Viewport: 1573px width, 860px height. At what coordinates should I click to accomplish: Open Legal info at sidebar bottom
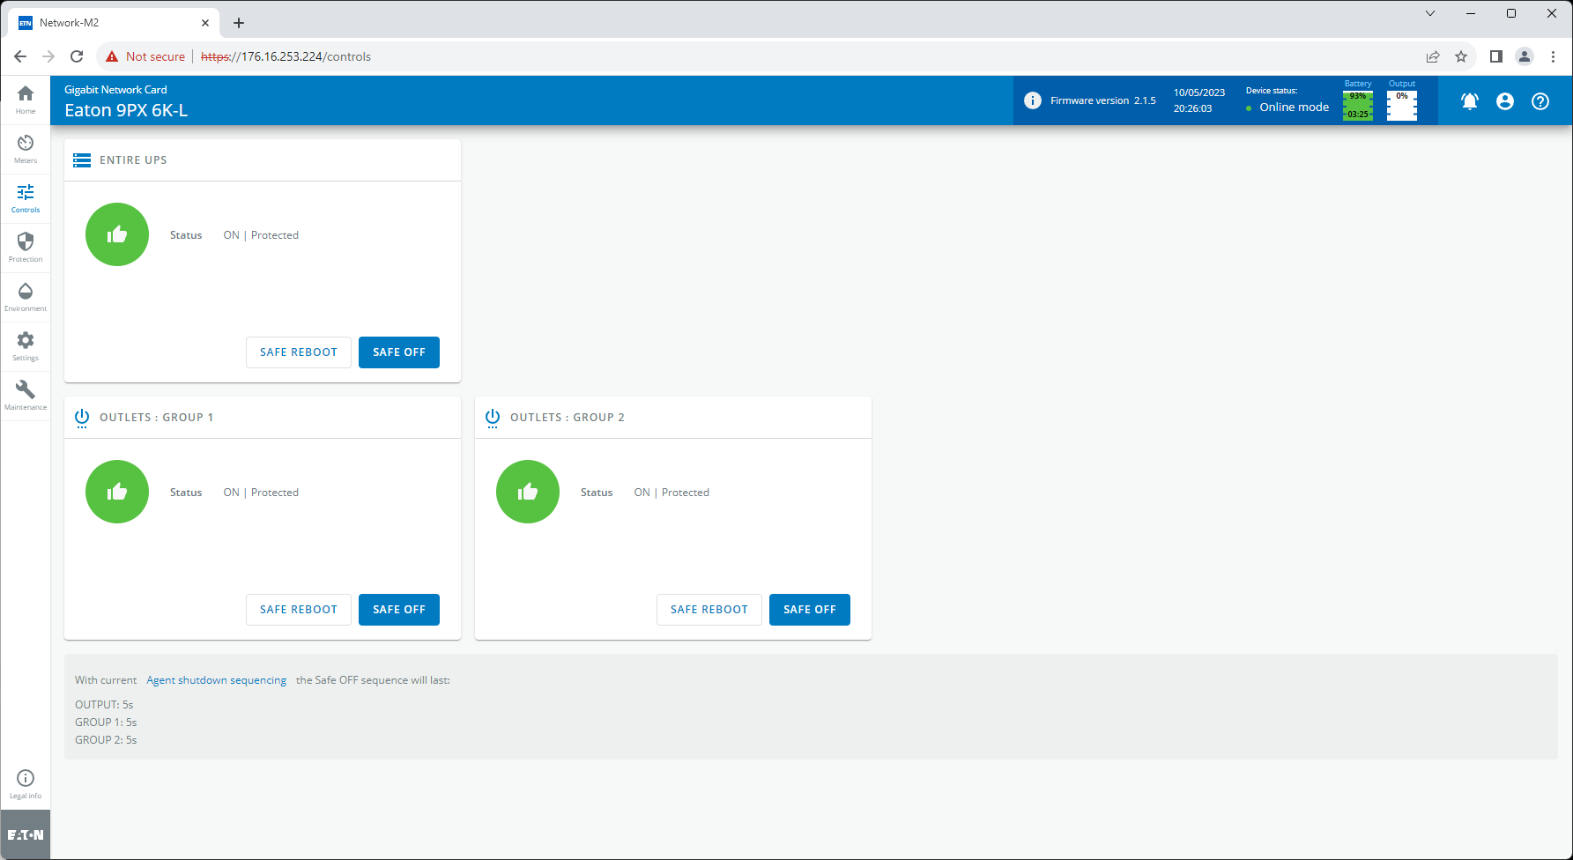26,783
